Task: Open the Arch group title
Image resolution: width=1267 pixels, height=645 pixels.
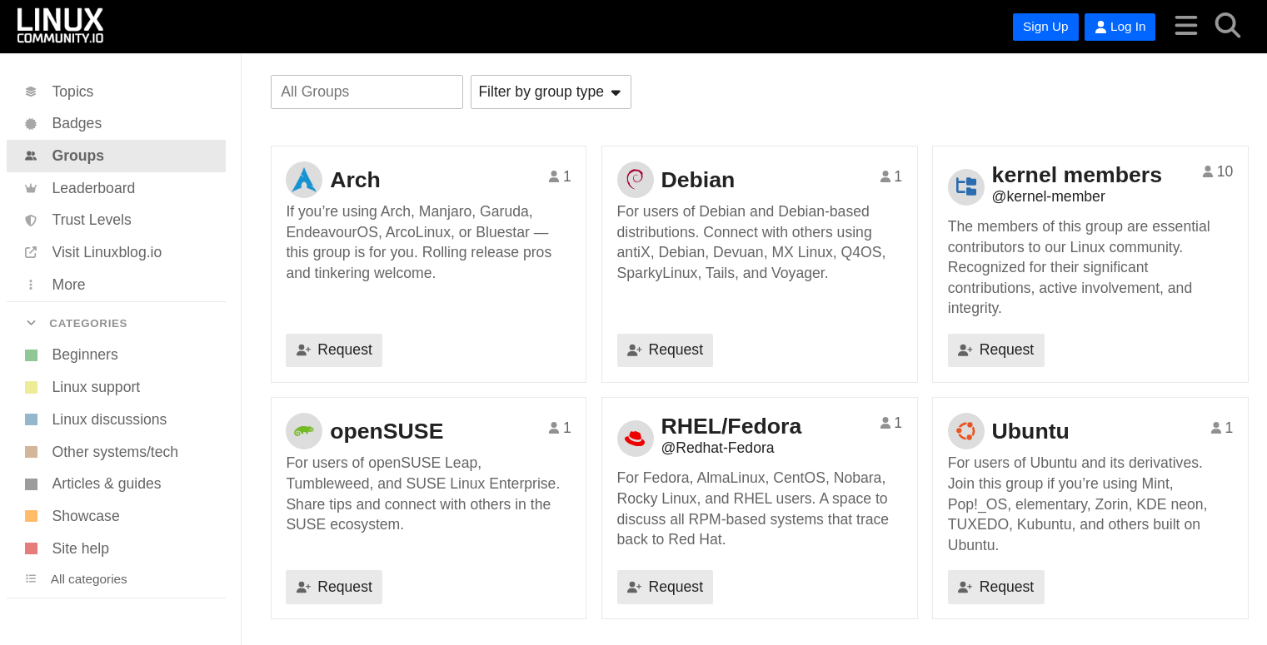Action: point(355,180)
